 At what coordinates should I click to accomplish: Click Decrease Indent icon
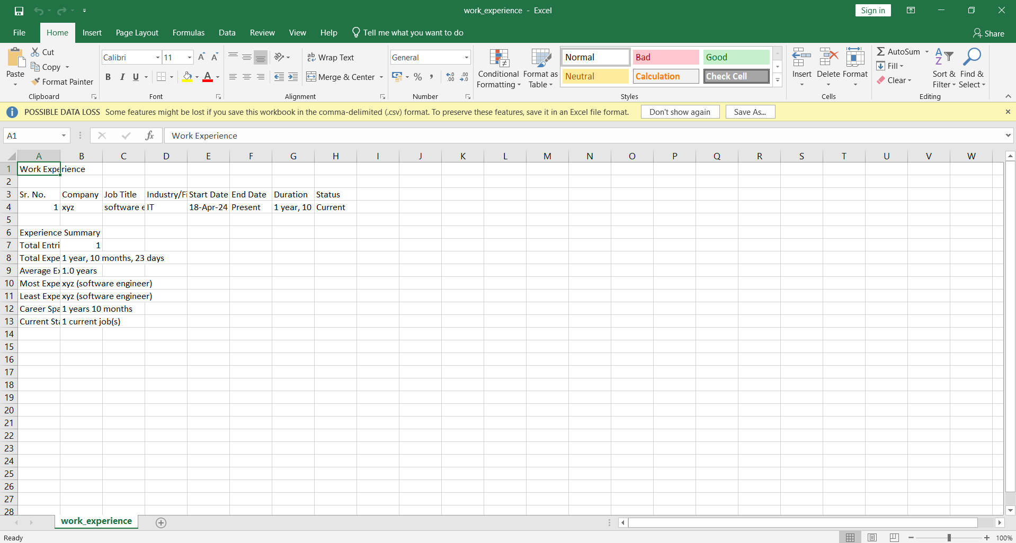279,77
